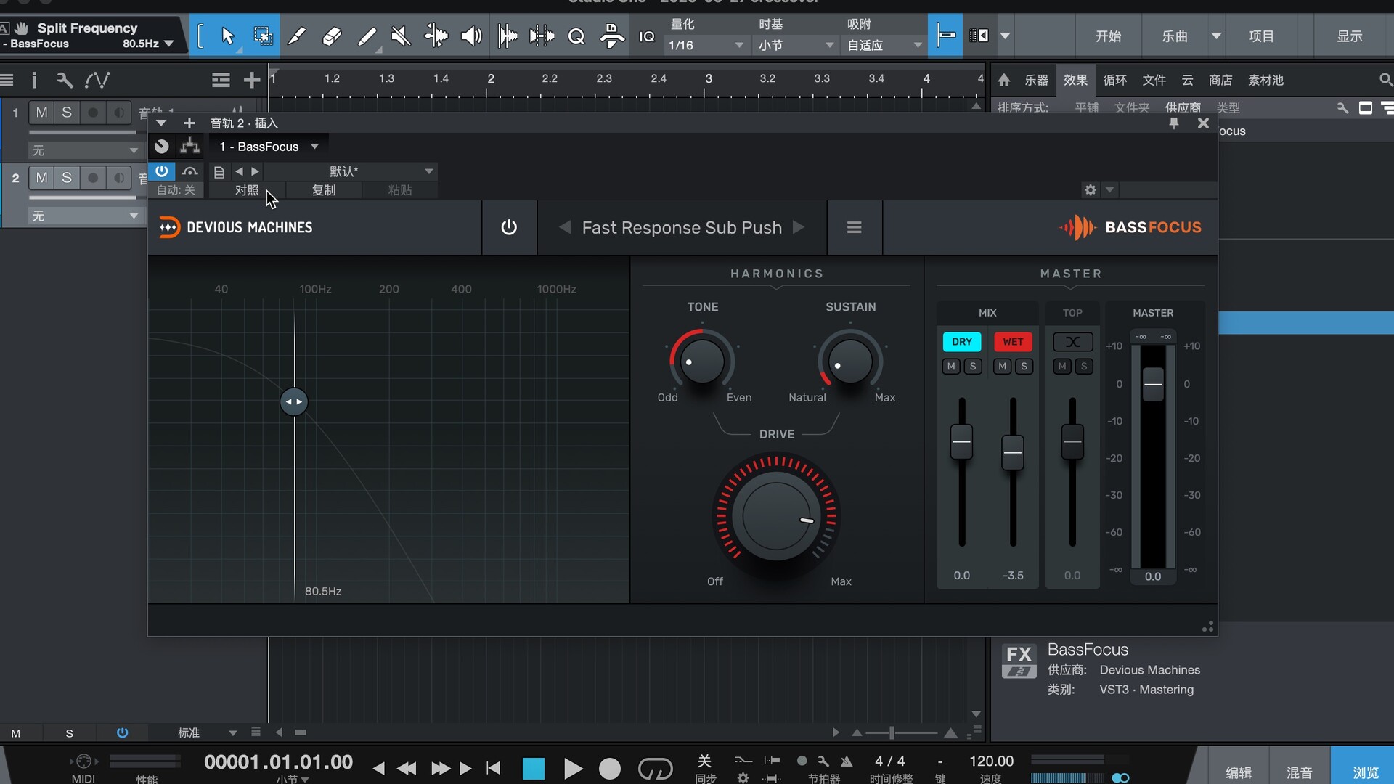
Task: Toggle BassFocus plugin power button
Action: coord(509,228)
